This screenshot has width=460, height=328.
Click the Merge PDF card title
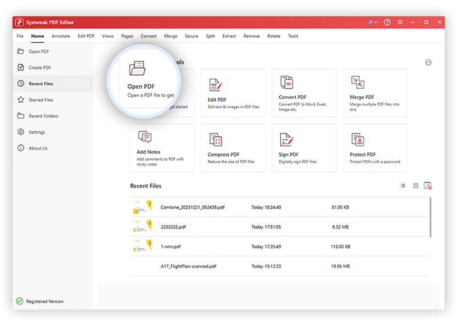click(x=362, y=97)
